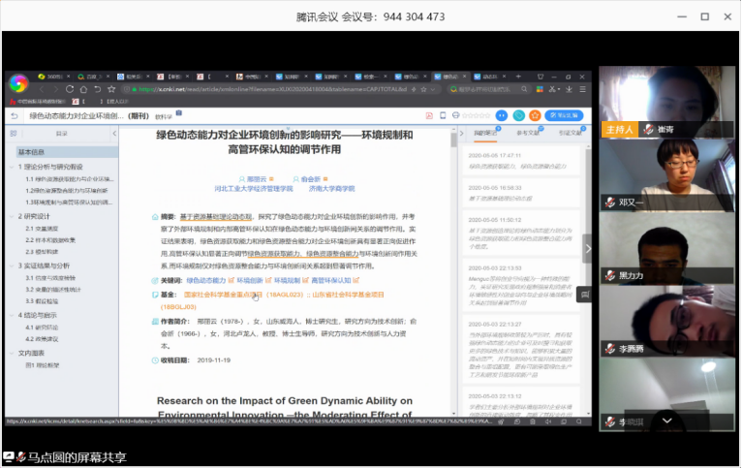Switch to the 引证文献 tab

570,134
